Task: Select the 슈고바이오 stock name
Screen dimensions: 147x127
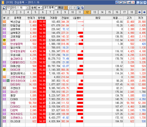Action: [x=17, y=59]
